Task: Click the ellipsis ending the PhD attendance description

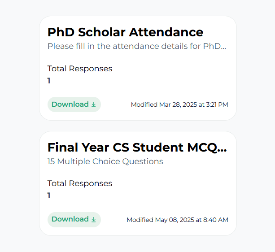Action: (x=224, y=48)
